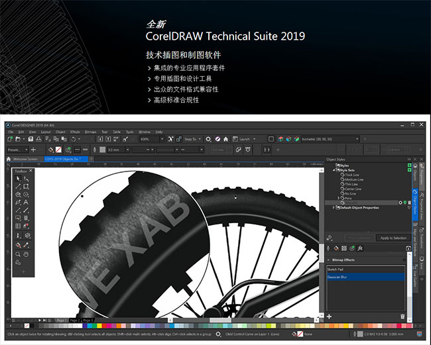Select the Center Line style

tap(353, 189)
